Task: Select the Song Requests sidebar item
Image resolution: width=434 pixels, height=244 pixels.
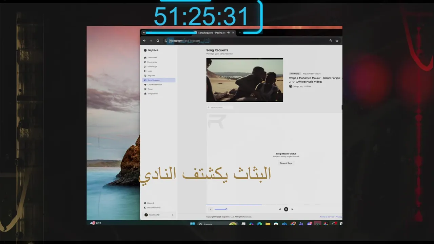Action: tap(159, 80)
